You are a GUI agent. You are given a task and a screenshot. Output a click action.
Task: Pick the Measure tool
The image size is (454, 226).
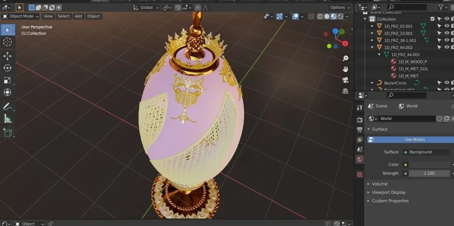[8, 119]
